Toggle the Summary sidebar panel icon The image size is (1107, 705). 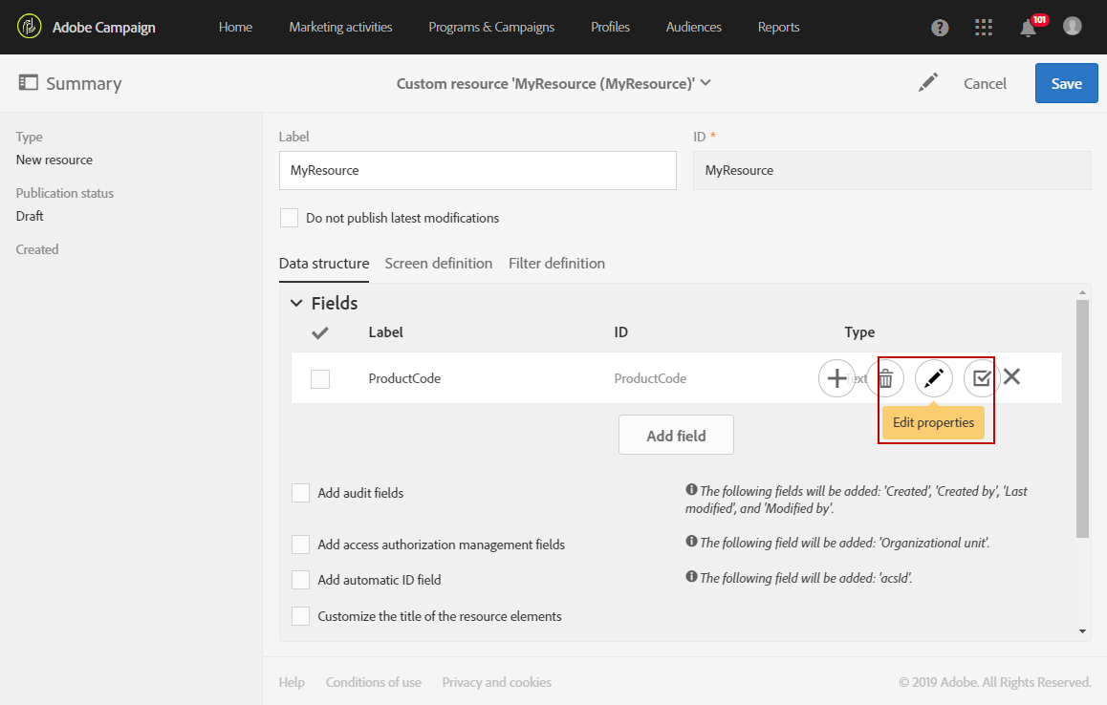(28, 83)
